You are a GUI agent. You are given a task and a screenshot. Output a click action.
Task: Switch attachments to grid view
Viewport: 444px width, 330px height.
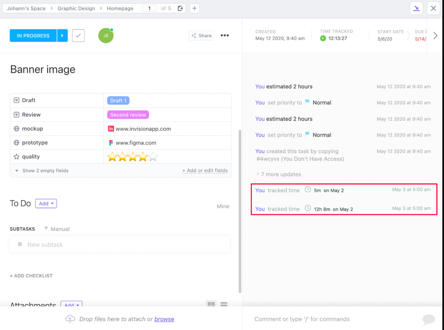[x=211, y=305]
